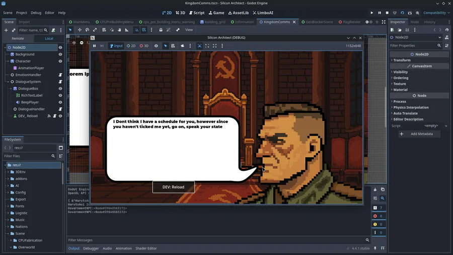This screenshot has width=453, height=255.
Task: Toggle visibility of Character node
Action: tap(60, 61)
